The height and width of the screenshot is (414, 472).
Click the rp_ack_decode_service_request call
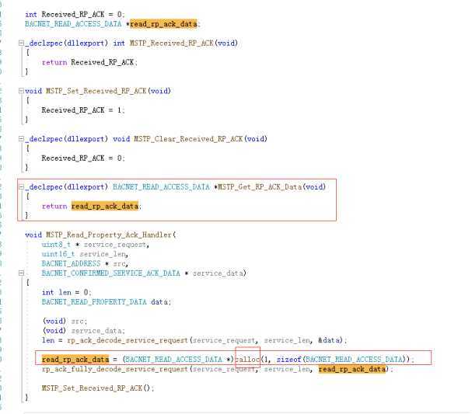128,340
